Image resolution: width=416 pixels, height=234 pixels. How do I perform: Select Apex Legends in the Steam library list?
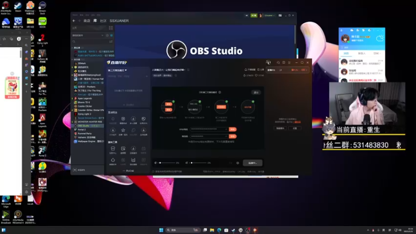(85, 98)
